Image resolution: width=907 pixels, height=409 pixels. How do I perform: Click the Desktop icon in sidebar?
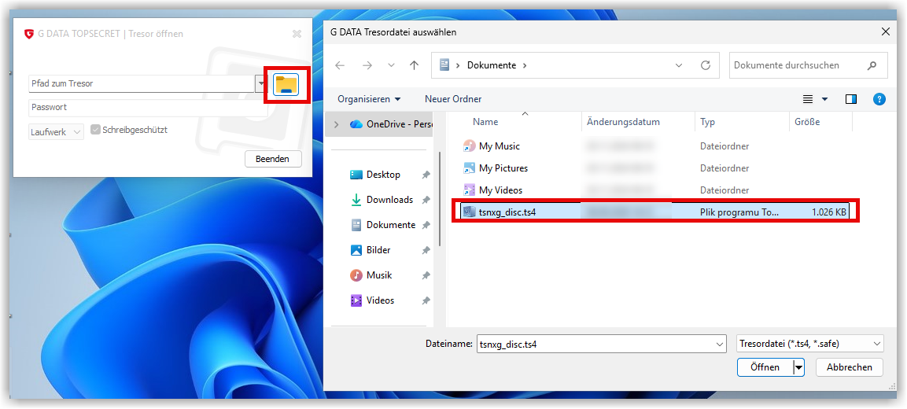[x=356, y=175]
